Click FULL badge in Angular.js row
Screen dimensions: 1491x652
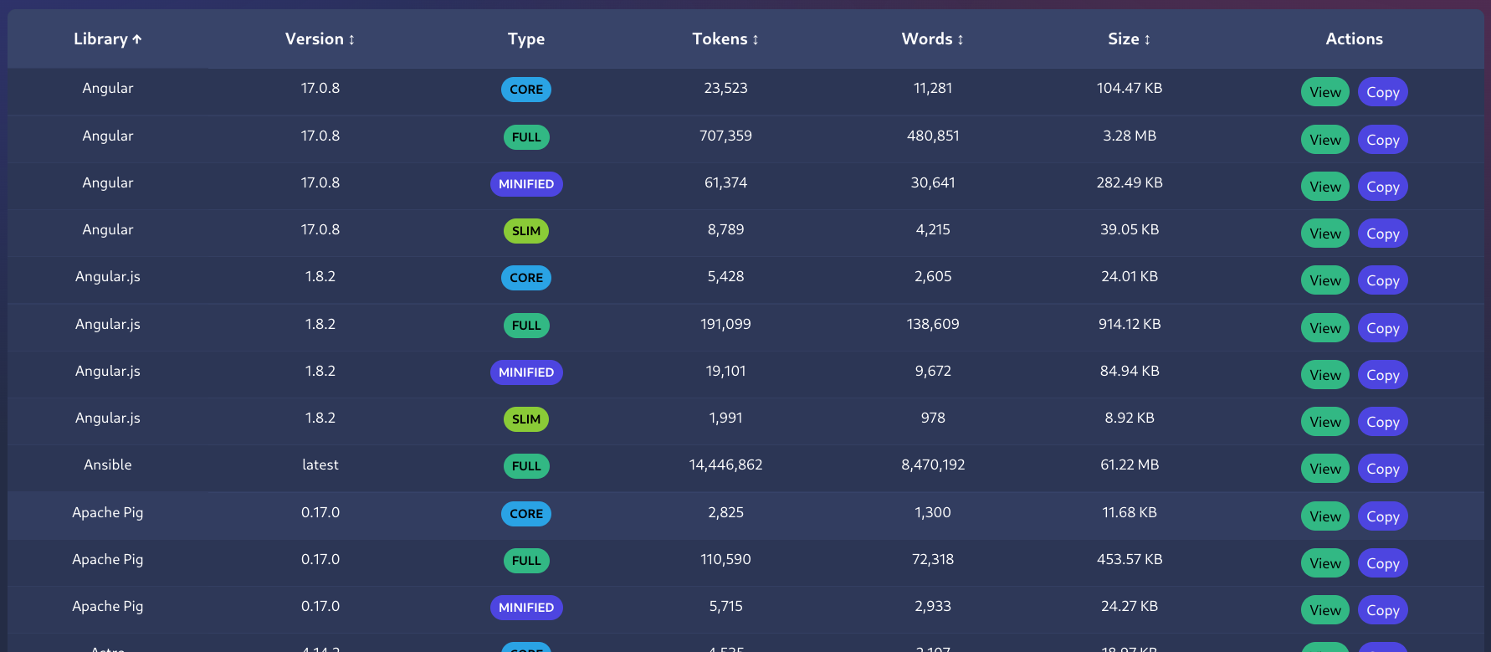pyautogui.click(x=526, y=326)
